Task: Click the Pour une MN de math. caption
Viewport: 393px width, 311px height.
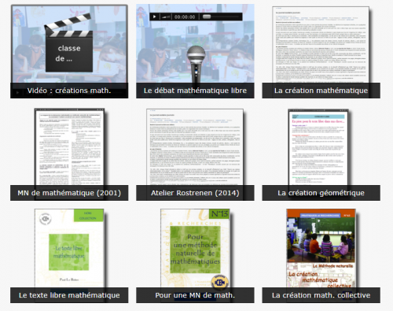Action: pos(195,295)
